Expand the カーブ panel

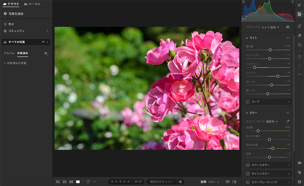[268, 102]
